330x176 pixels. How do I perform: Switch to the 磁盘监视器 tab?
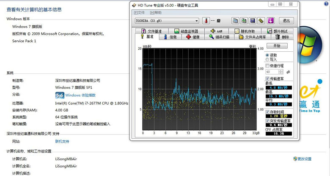coord(186,31)
